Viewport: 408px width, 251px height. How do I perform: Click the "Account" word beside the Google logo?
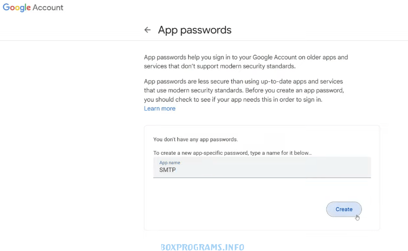tap(48, 7)
